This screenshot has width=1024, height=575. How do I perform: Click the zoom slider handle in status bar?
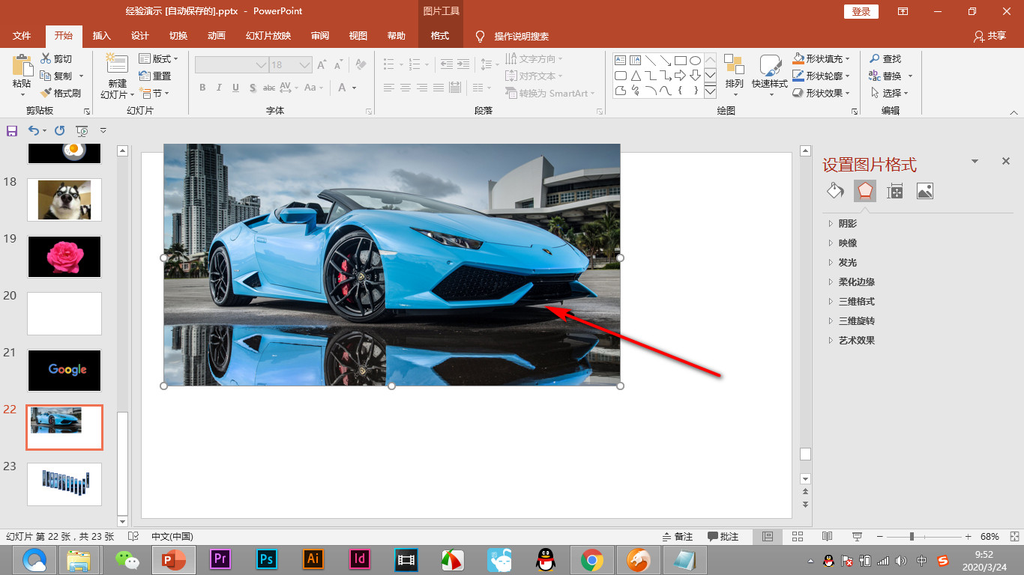click(x=912, y=537)
